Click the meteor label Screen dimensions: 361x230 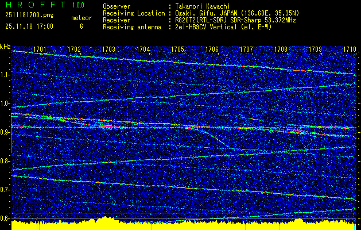point(81,18)
